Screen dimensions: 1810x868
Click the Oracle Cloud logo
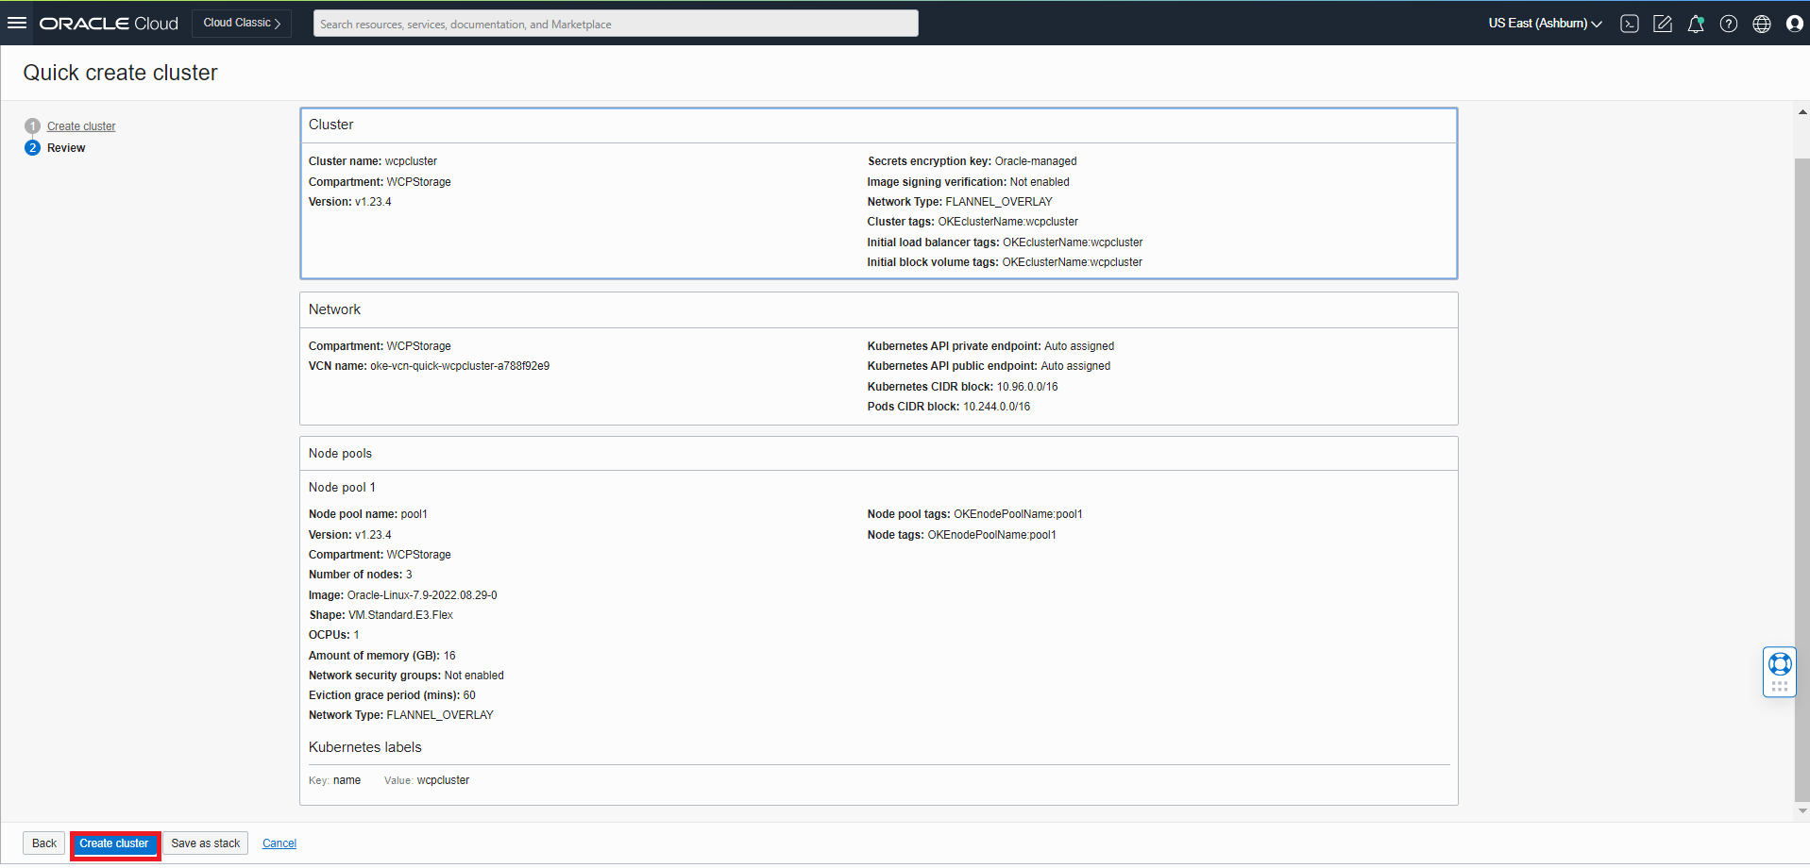109,24
